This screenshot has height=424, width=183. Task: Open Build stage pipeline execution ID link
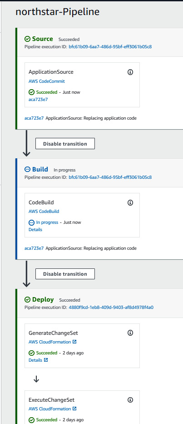pyautogui.click(x=110, y=177)
